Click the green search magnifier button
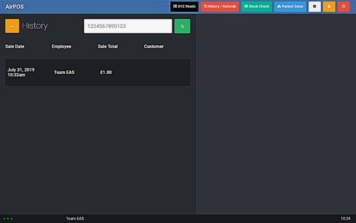Viewport: 356px width, 223px height. point(182,26)
